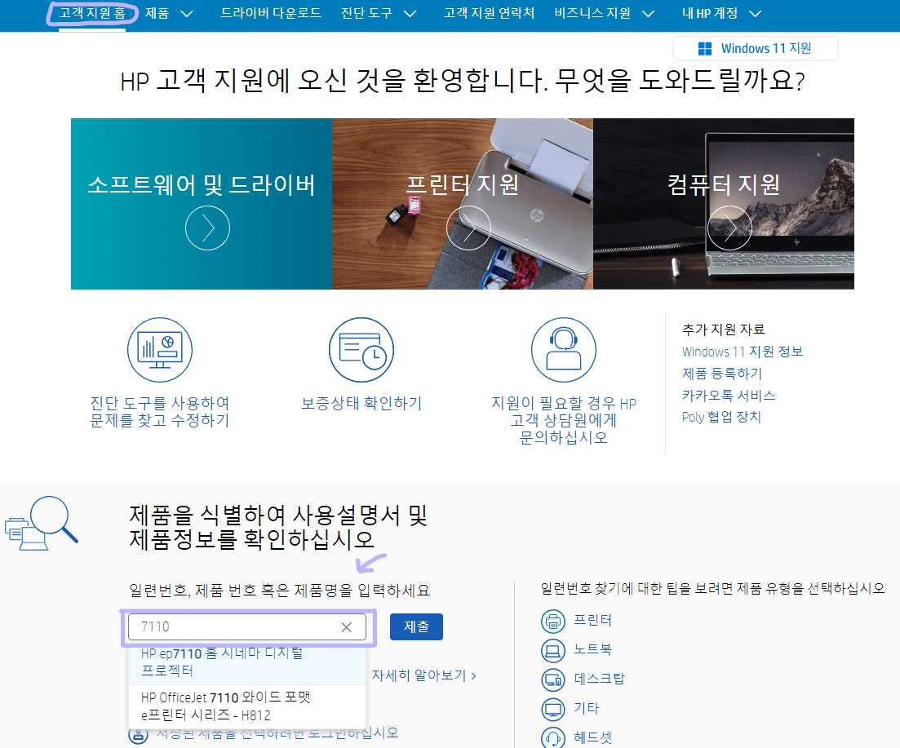900x748 pixels.
Task: Click the 헤드셋 product type icon
Action: 552,737
